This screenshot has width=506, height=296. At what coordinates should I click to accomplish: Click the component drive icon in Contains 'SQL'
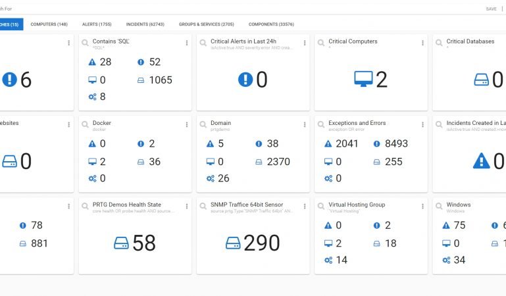[x=141, y=80]
